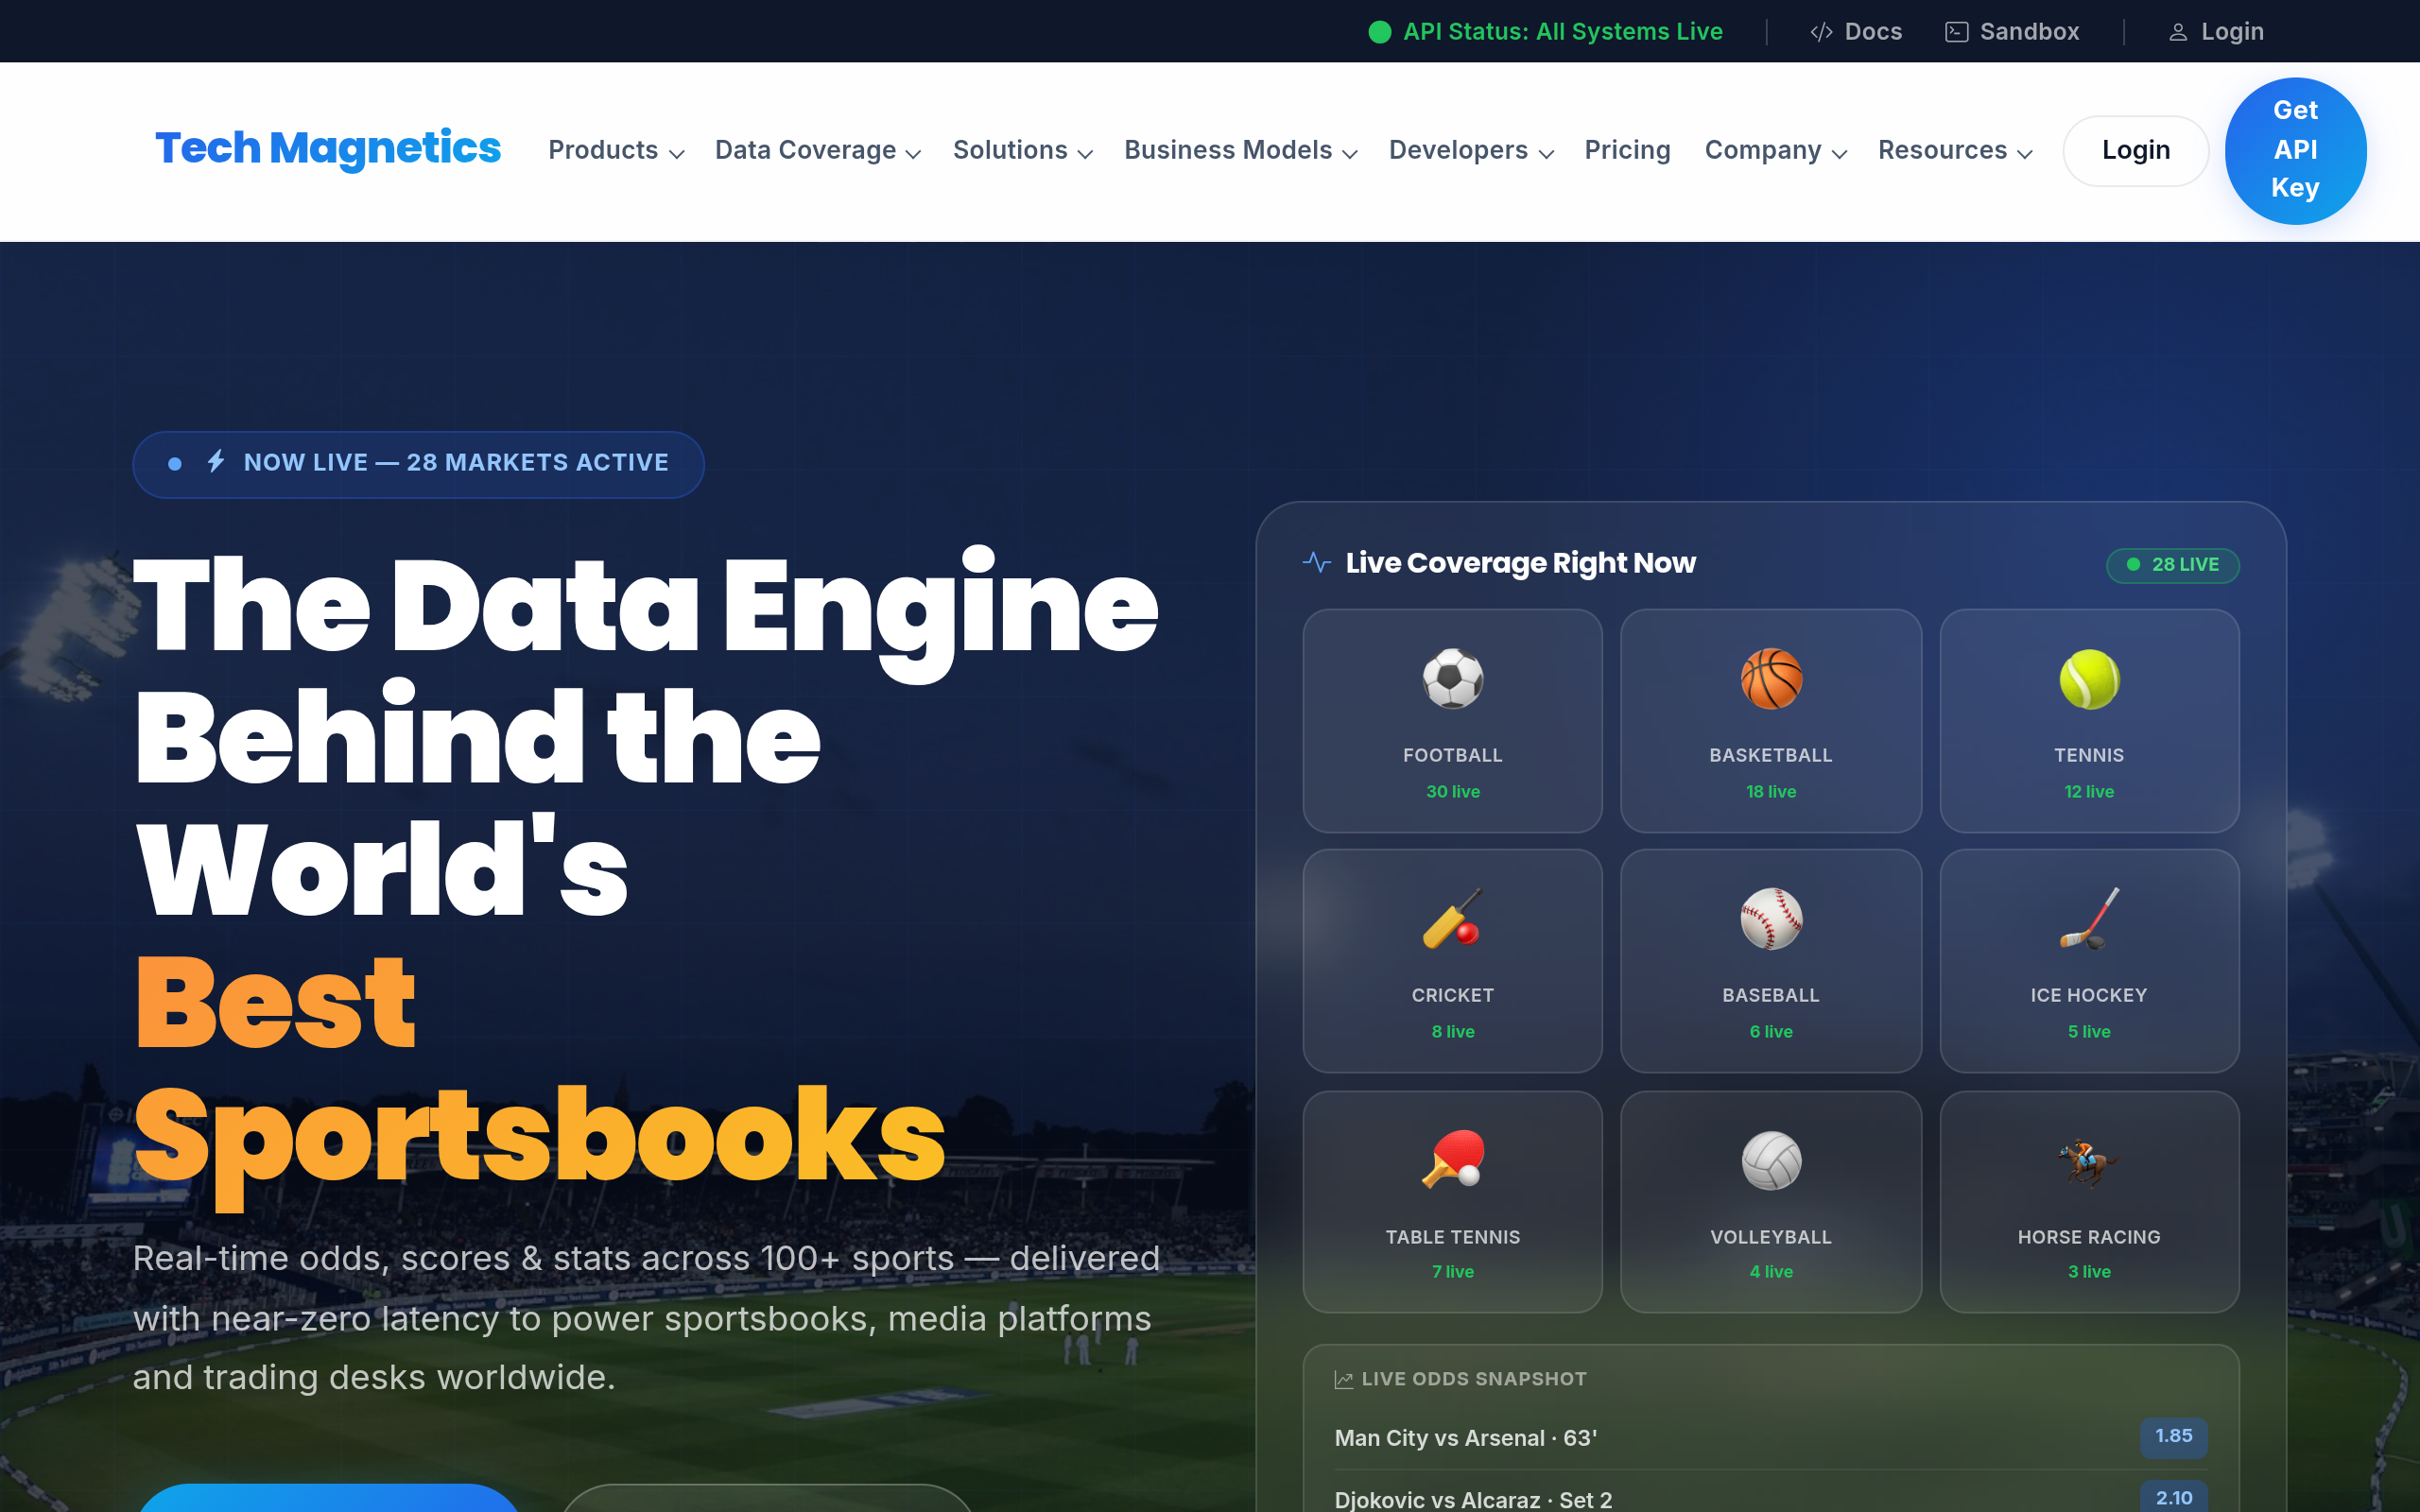Viewport: 2420px width, 1512px height.
Task: Click the Sandbox terminal icon
Action: pyautogui.click(x=1956, y=32)
